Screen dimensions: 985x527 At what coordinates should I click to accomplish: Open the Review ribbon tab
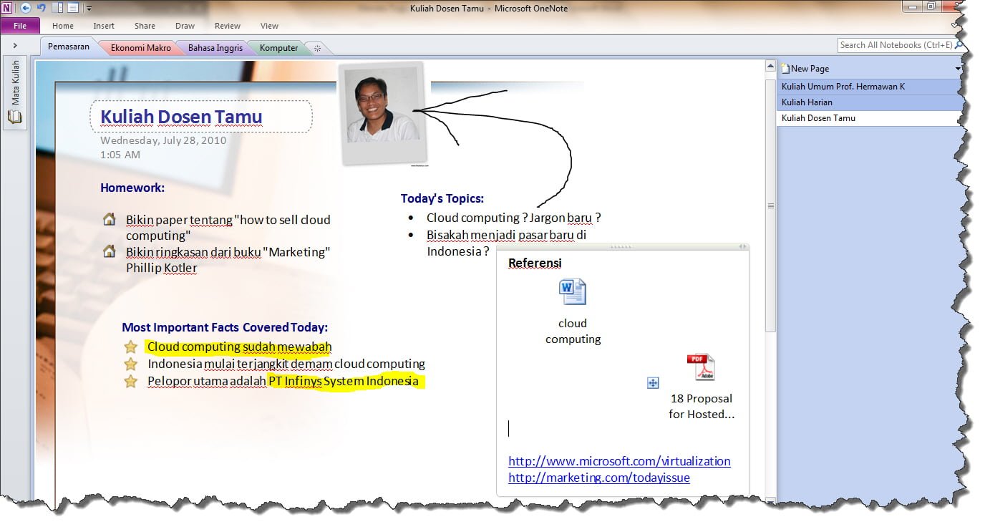pyautogui.click(x=228, y=26)
